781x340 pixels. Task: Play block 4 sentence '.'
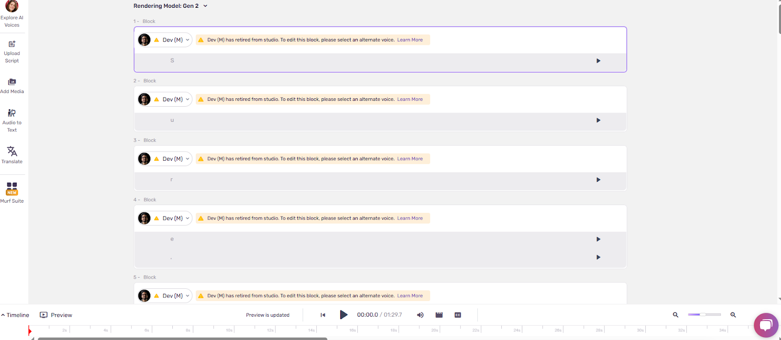598,257
